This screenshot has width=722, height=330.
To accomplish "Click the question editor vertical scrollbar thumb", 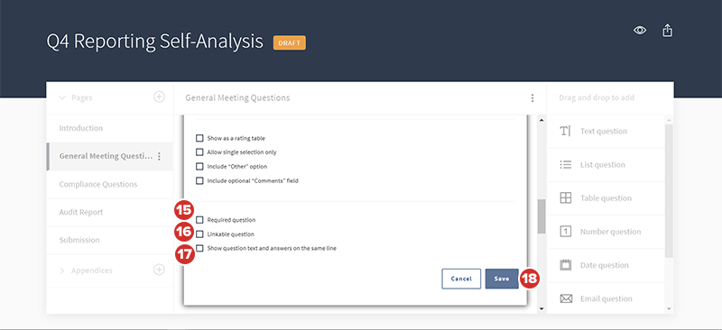I will [x=541, y=216].
